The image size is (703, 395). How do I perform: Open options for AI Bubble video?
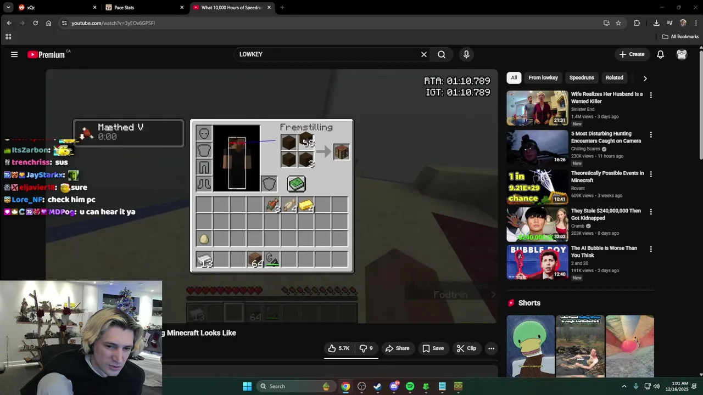point(651,249)
